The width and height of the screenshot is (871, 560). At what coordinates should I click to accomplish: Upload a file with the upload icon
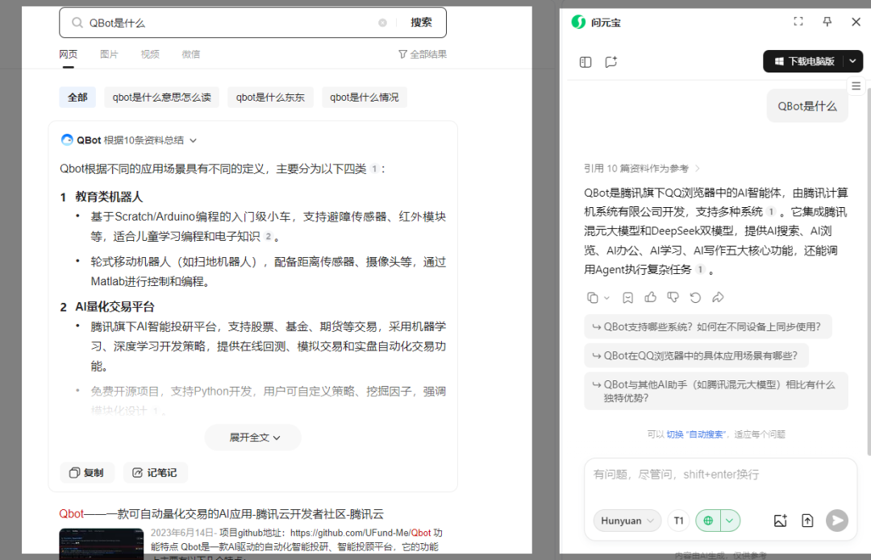[x=807, y=521]
